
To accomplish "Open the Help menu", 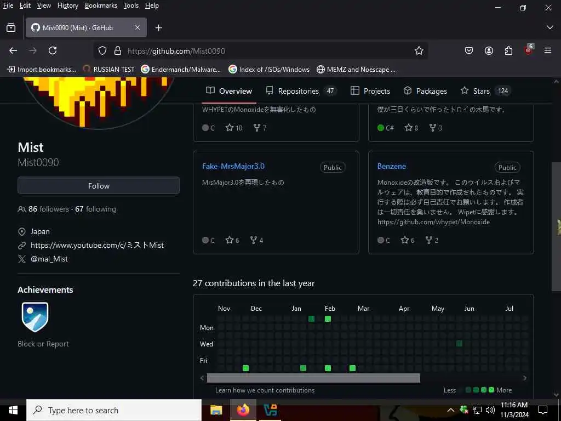I will (x=152, y=5).
